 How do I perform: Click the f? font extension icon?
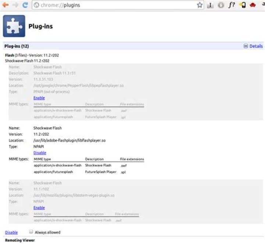(x=232, y=5)
